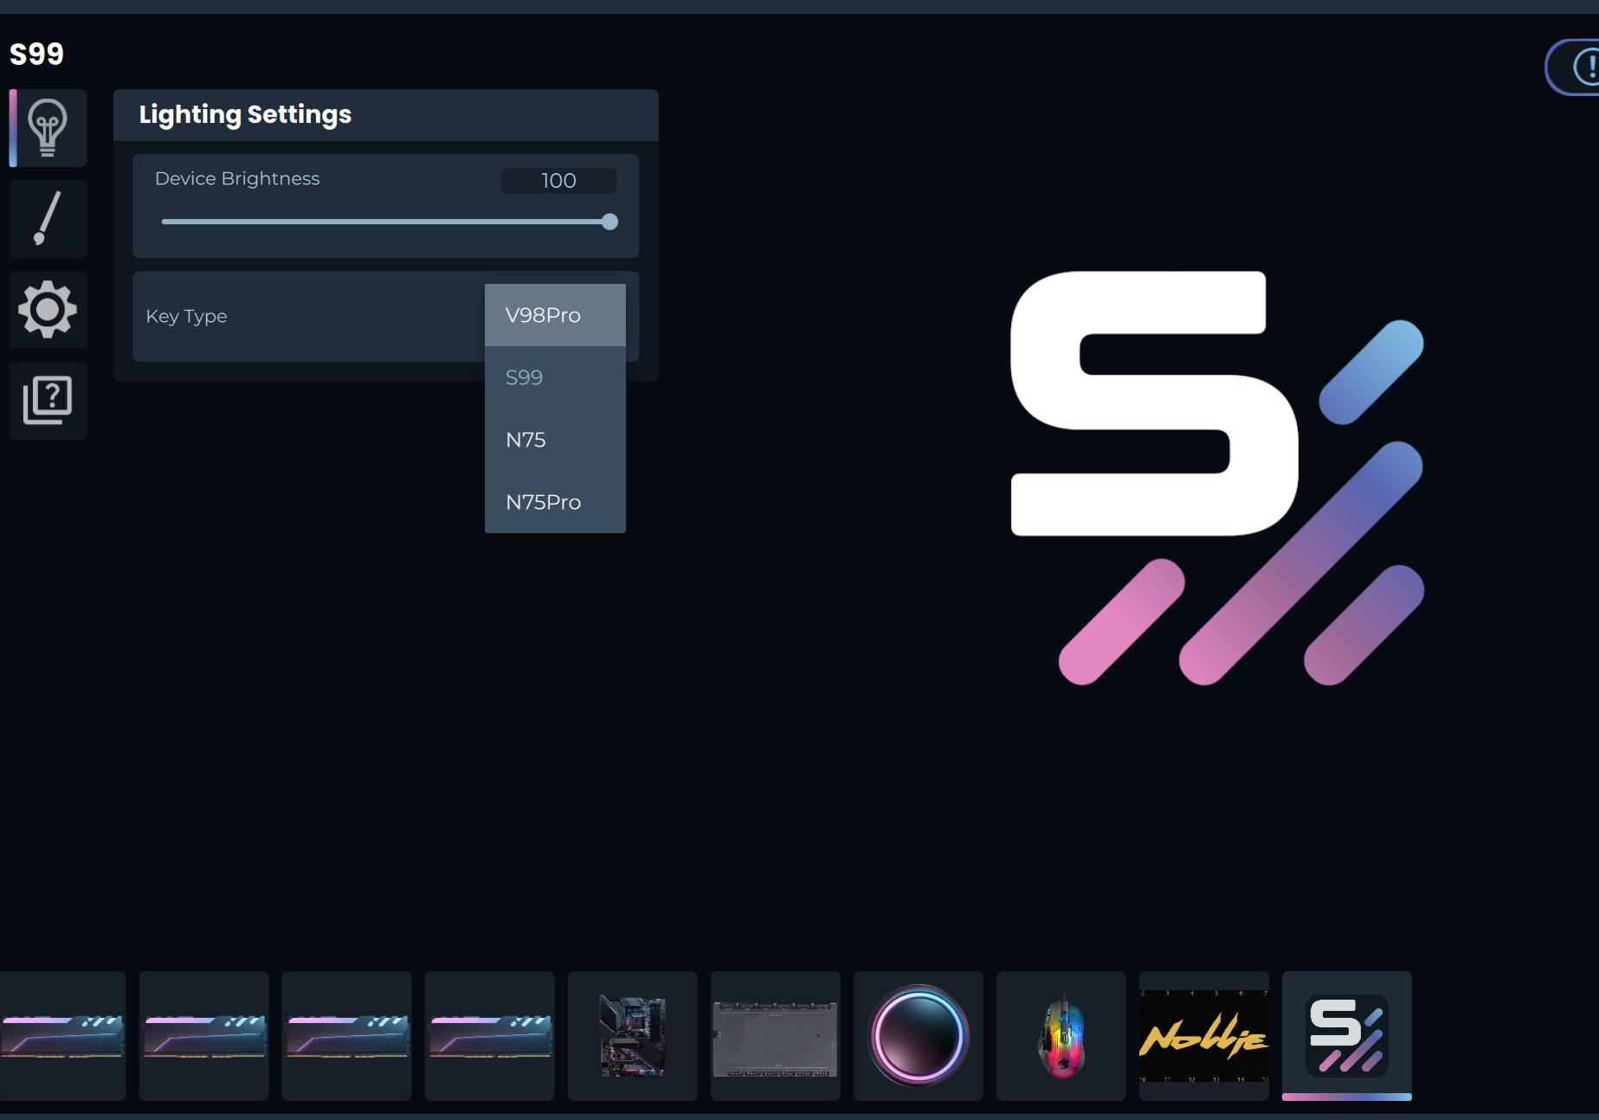Pick N75 from the Key Type options
The width and height of the screenshot is (1599, 1120).
pyautogui.click(x=555, y=440)
